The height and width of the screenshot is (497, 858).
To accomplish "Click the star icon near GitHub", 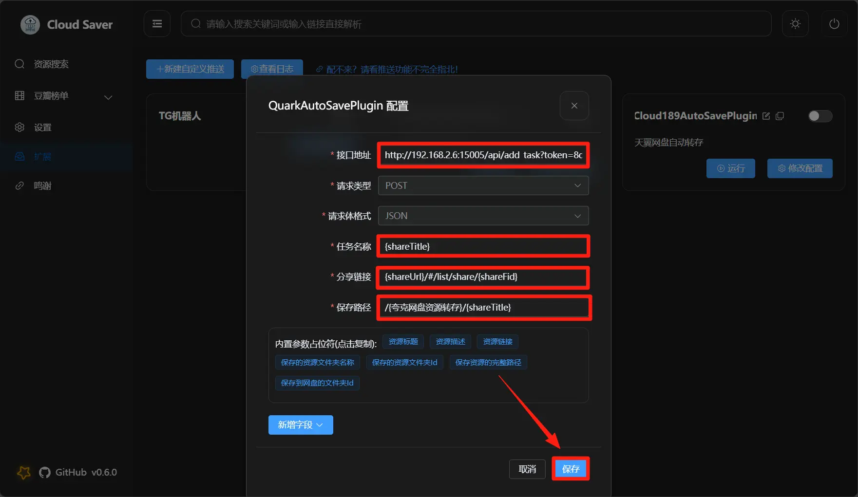I will pyautogui.click(x=23, y=472).
